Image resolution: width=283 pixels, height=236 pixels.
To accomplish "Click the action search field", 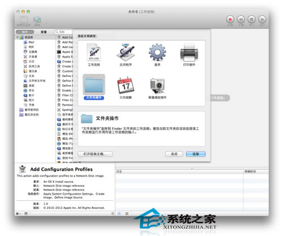I will (x=63, y=32).
